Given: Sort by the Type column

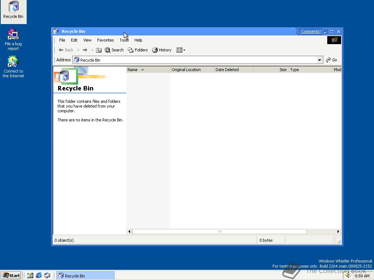Looking at the screenshot, I should (310, 70).
